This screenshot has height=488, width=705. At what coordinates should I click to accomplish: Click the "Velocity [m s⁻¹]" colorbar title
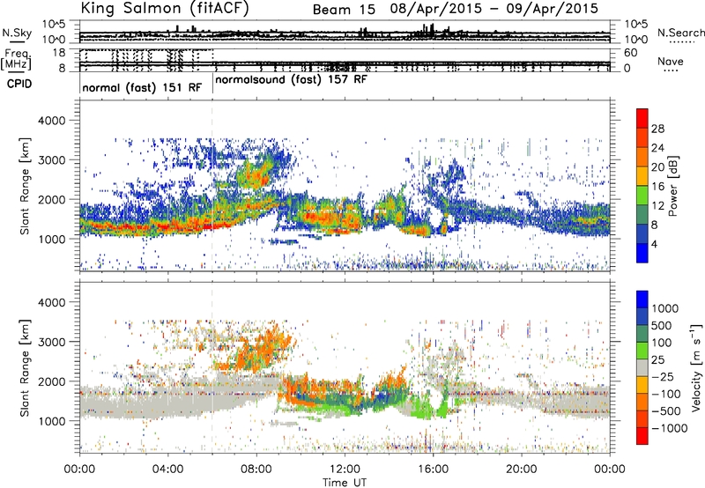click(x=696, y=367)
